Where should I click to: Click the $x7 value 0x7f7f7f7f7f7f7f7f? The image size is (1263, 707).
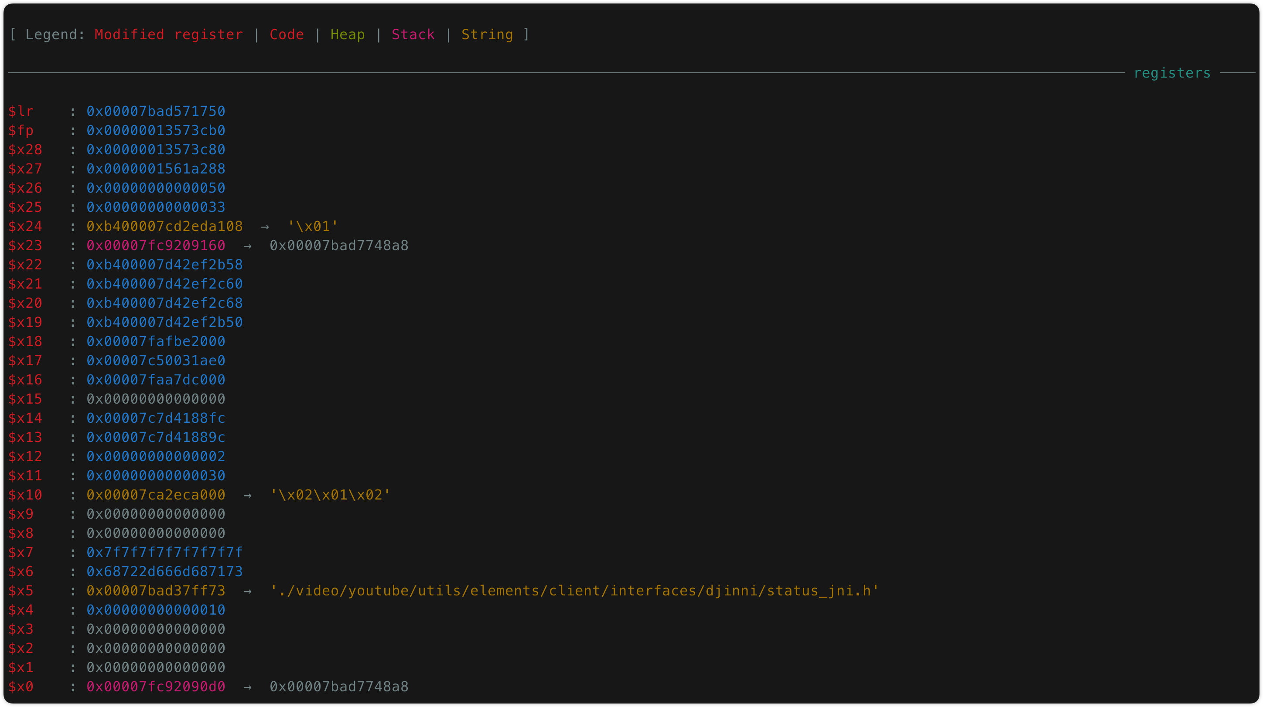point(165,553)
